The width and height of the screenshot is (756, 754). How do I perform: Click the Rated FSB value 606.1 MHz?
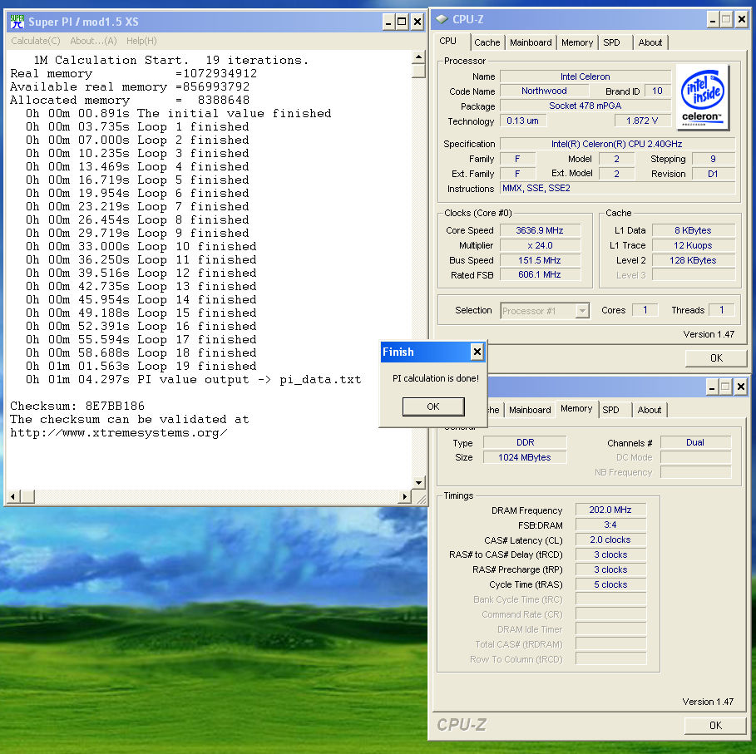(540, 274)
